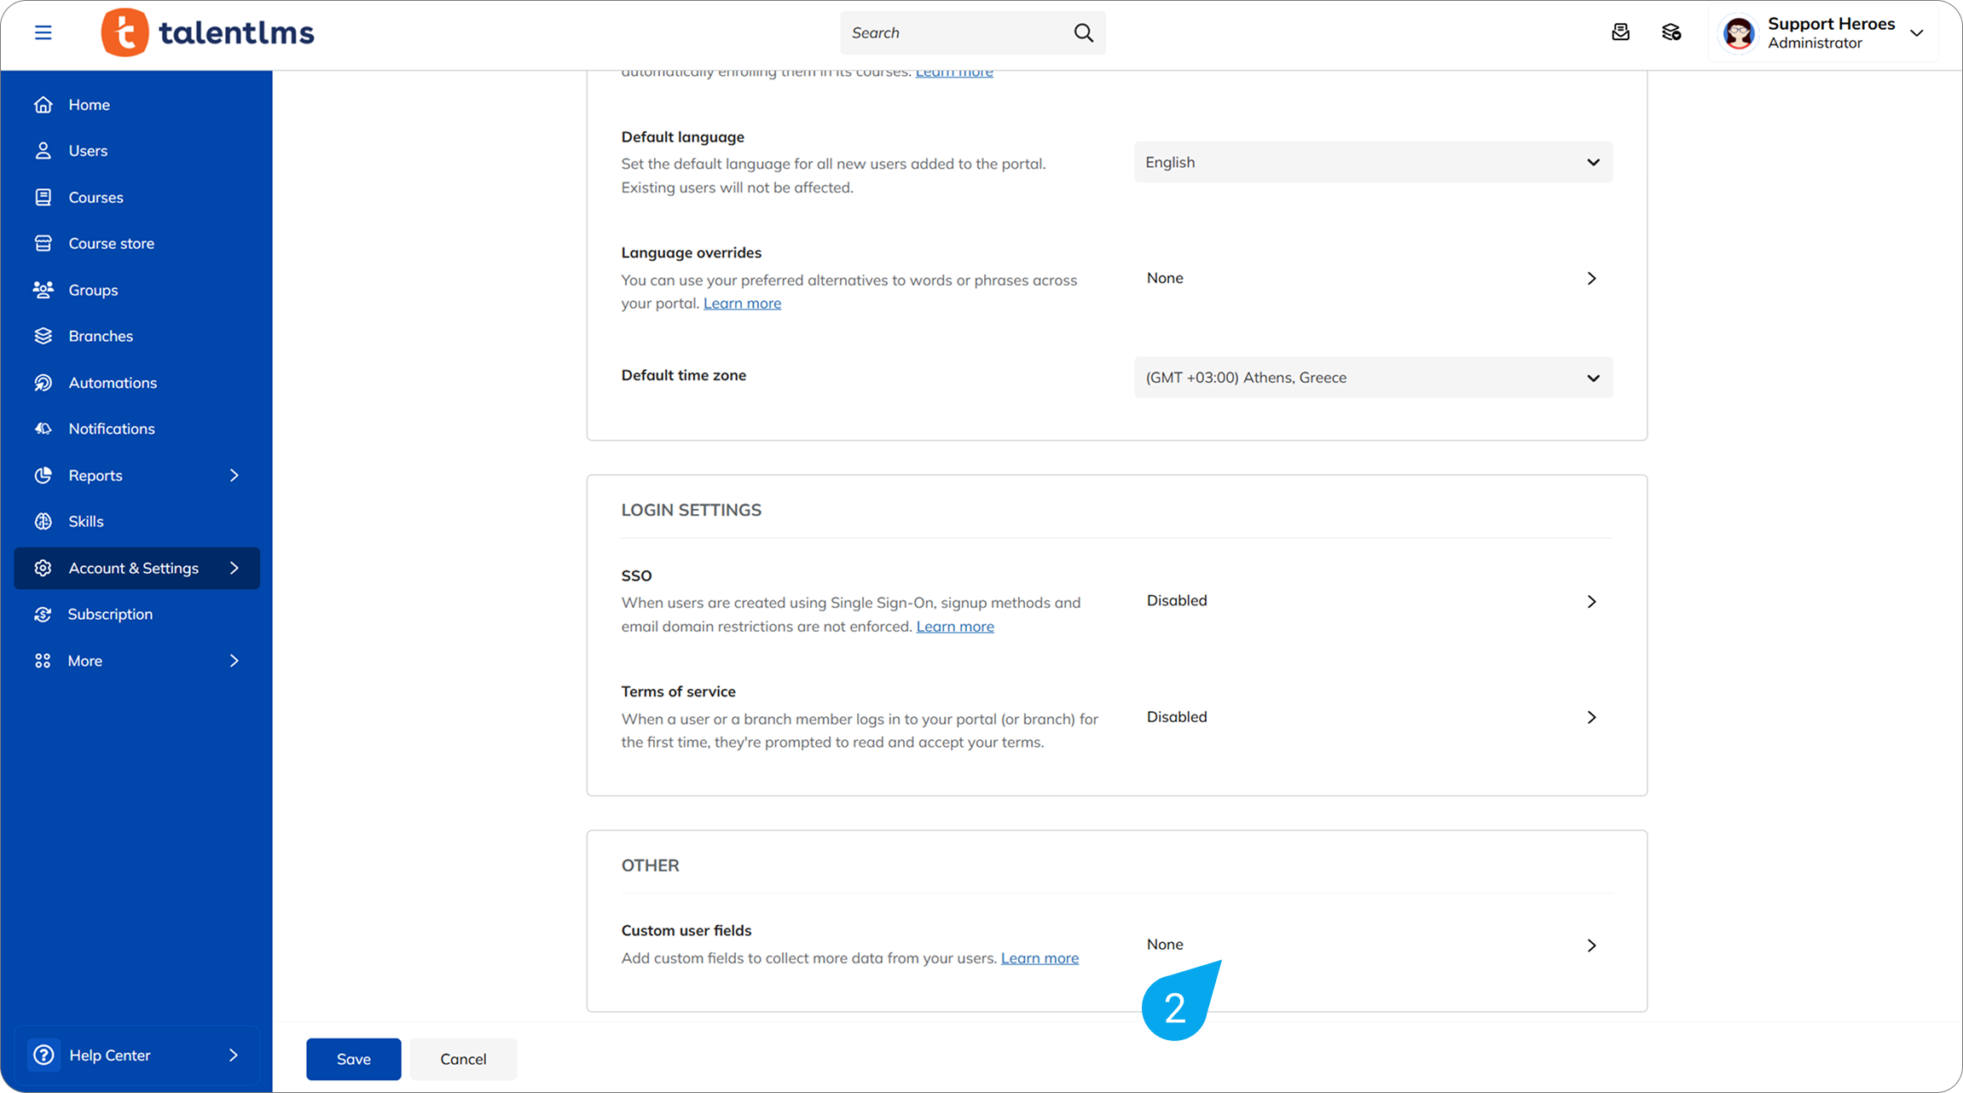Open the Default time zone dropdown

click(x=1372, y=378)
